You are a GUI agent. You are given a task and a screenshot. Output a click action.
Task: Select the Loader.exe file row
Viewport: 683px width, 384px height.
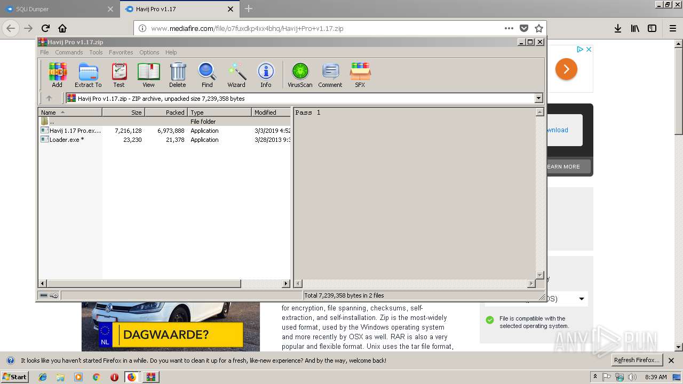164,140
